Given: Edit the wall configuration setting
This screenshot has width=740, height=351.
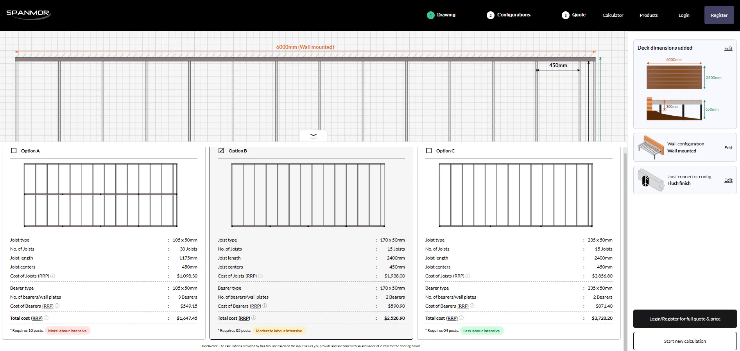Looking at the screenshot, I should (x=728, y=148).
